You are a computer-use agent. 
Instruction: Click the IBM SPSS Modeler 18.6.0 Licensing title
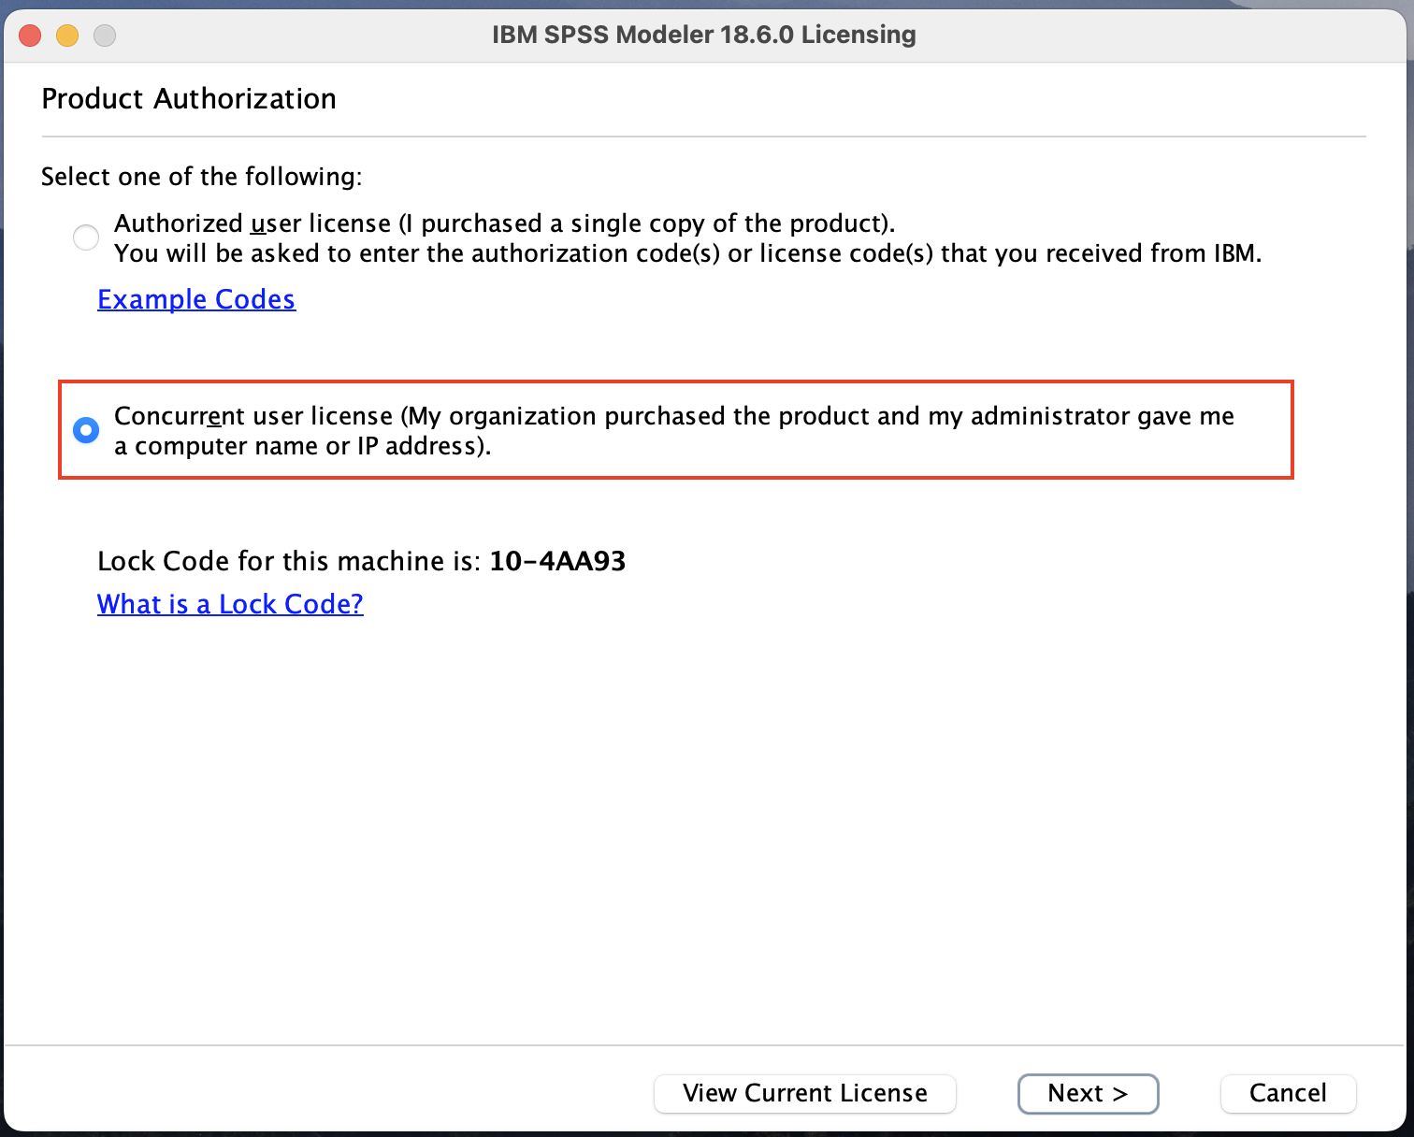(704, 35)
